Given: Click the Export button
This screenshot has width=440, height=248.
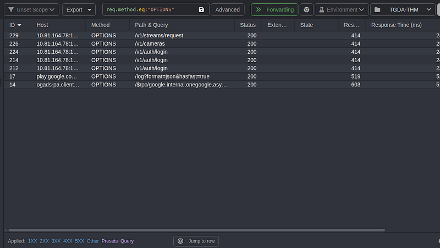Looking at the screenshot, I should (x=79, y=9).
